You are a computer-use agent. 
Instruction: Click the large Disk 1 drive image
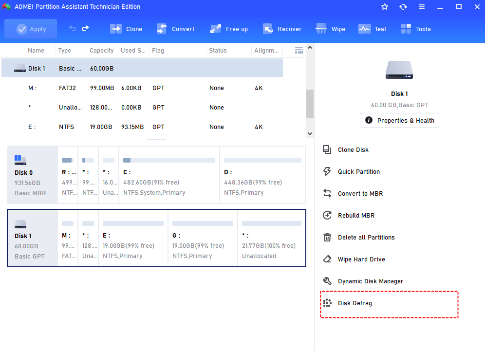pos(399,70)
